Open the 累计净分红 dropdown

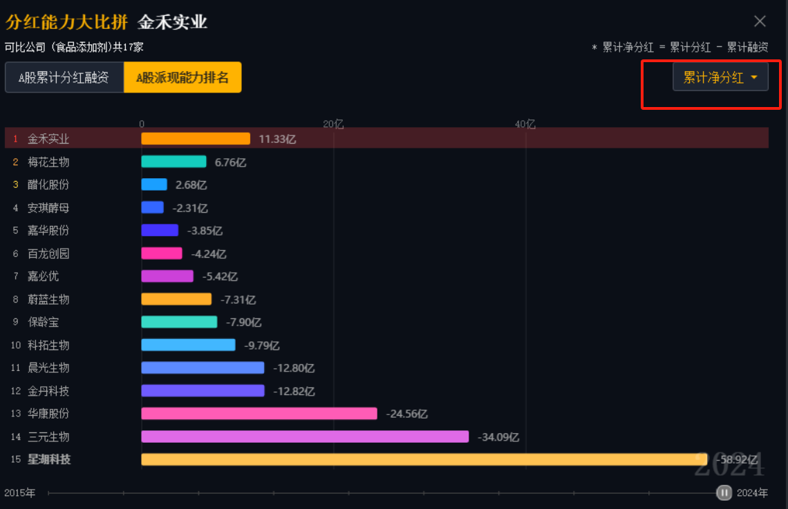720,77
